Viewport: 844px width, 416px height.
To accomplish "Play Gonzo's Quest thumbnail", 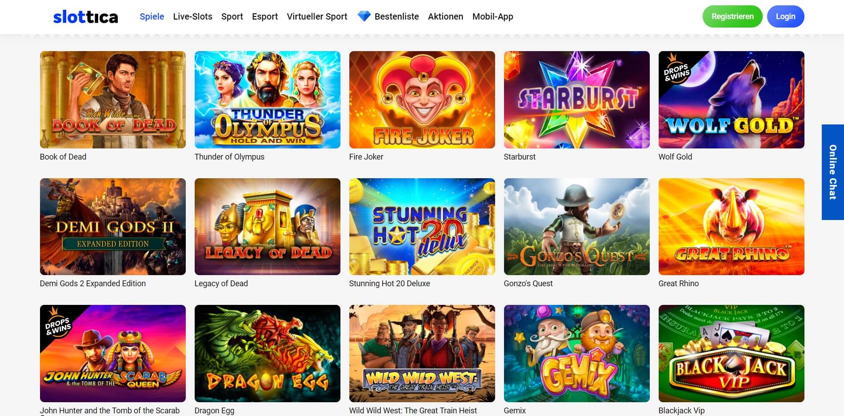I will tap(577, 227).
